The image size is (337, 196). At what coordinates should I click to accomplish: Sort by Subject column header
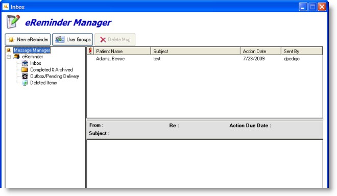point(196,51)
